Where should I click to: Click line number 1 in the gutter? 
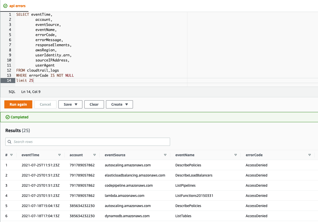10,14
